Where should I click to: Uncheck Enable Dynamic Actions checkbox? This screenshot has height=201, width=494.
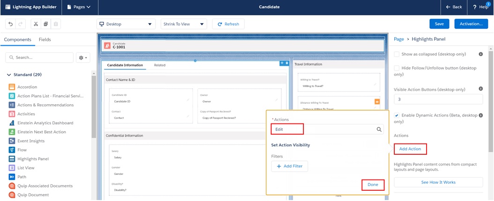click(x=397, y=115)
